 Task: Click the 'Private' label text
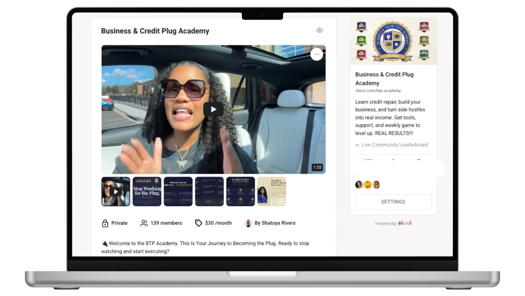pos(119,223)
